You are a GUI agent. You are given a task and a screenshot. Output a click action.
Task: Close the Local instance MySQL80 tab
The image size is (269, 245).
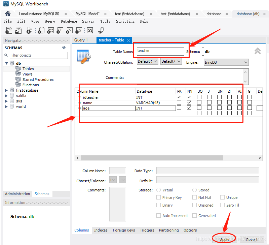click(66, 14)
